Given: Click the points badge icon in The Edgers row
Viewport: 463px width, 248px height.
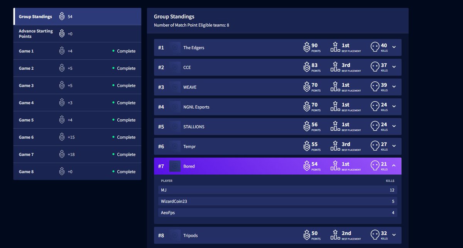Looking at the screenshot, I should (x=307, y=47).
